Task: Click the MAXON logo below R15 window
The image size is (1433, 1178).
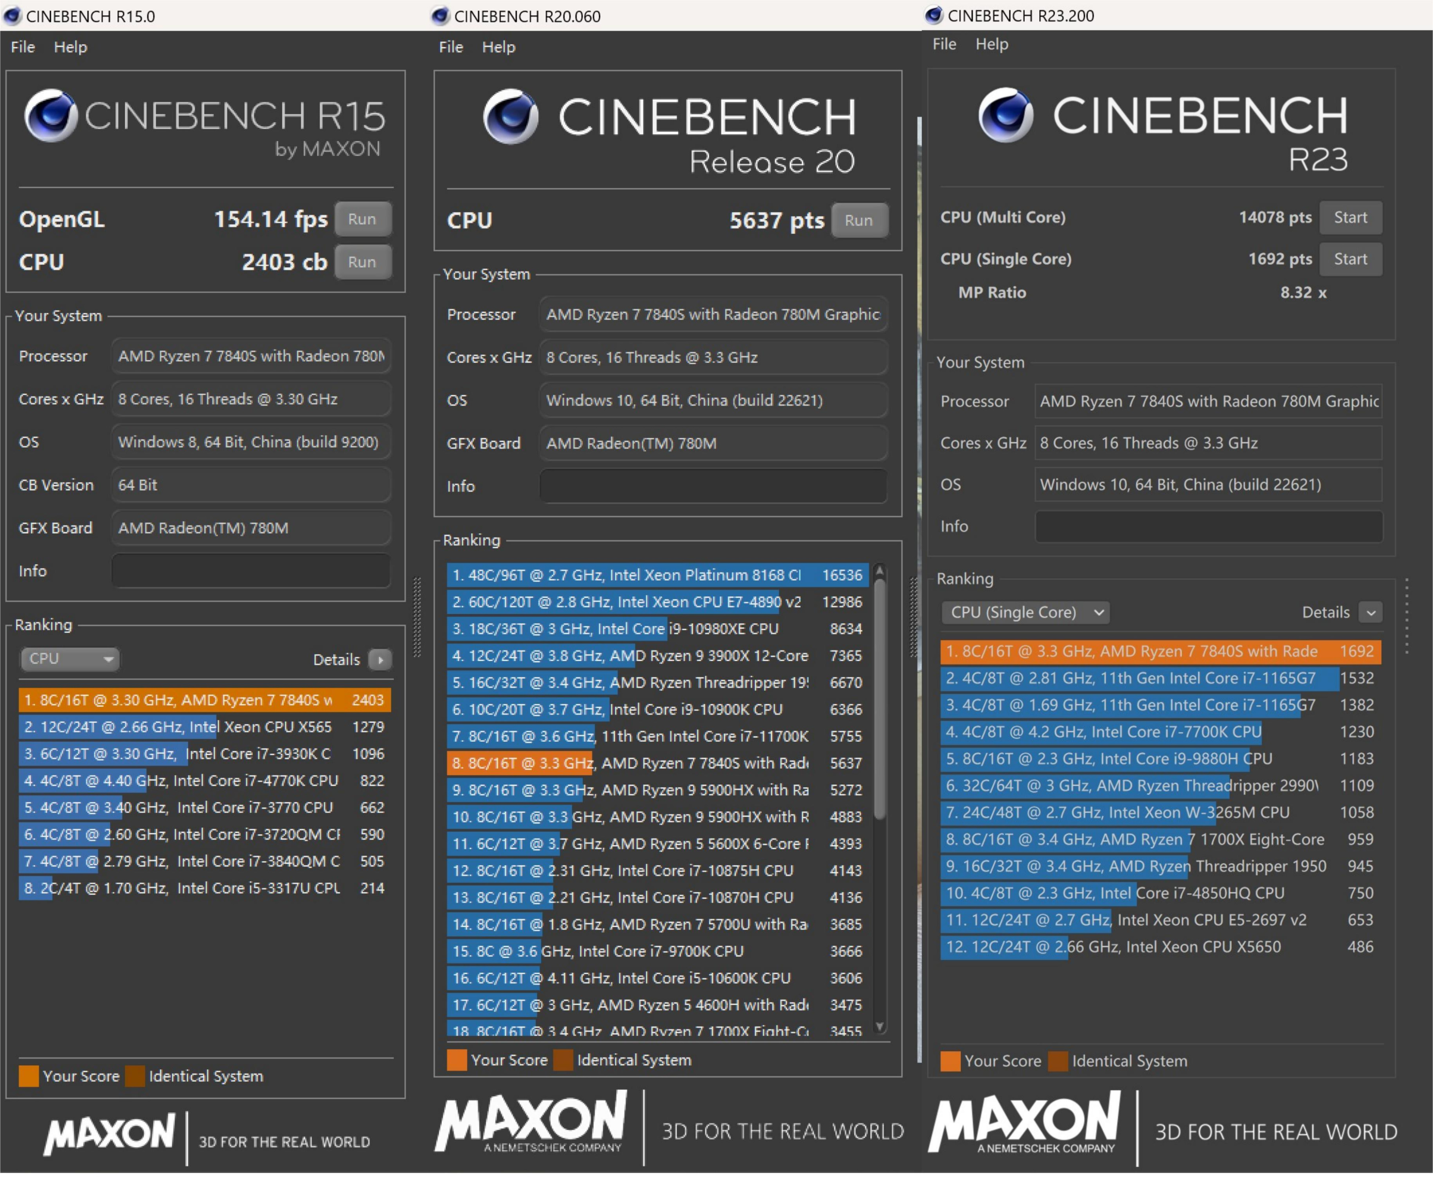Action: (x=110, y=1135)
